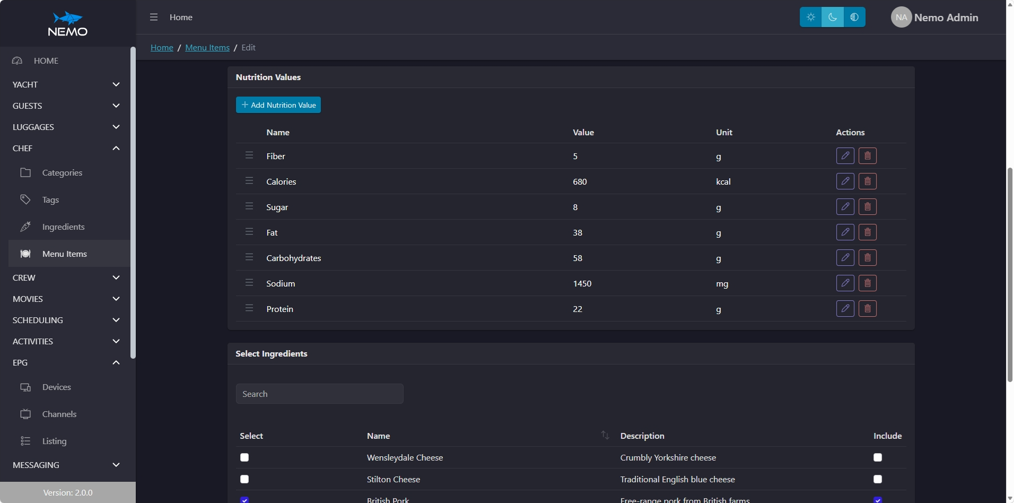
Task: Click the ingredients Search field
Action: tap(320, 394)
